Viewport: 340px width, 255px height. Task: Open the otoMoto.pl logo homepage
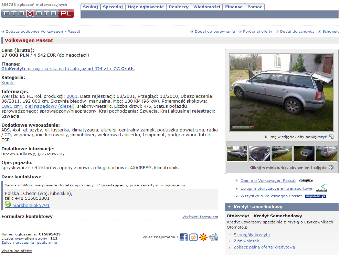[x=38, y=13]
